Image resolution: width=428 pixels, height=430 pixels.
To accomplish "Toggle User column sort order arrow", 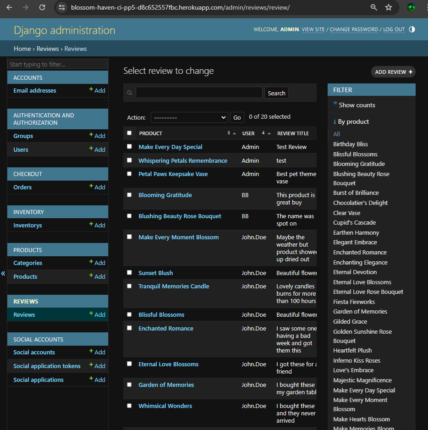I will [x=269, y=133].
